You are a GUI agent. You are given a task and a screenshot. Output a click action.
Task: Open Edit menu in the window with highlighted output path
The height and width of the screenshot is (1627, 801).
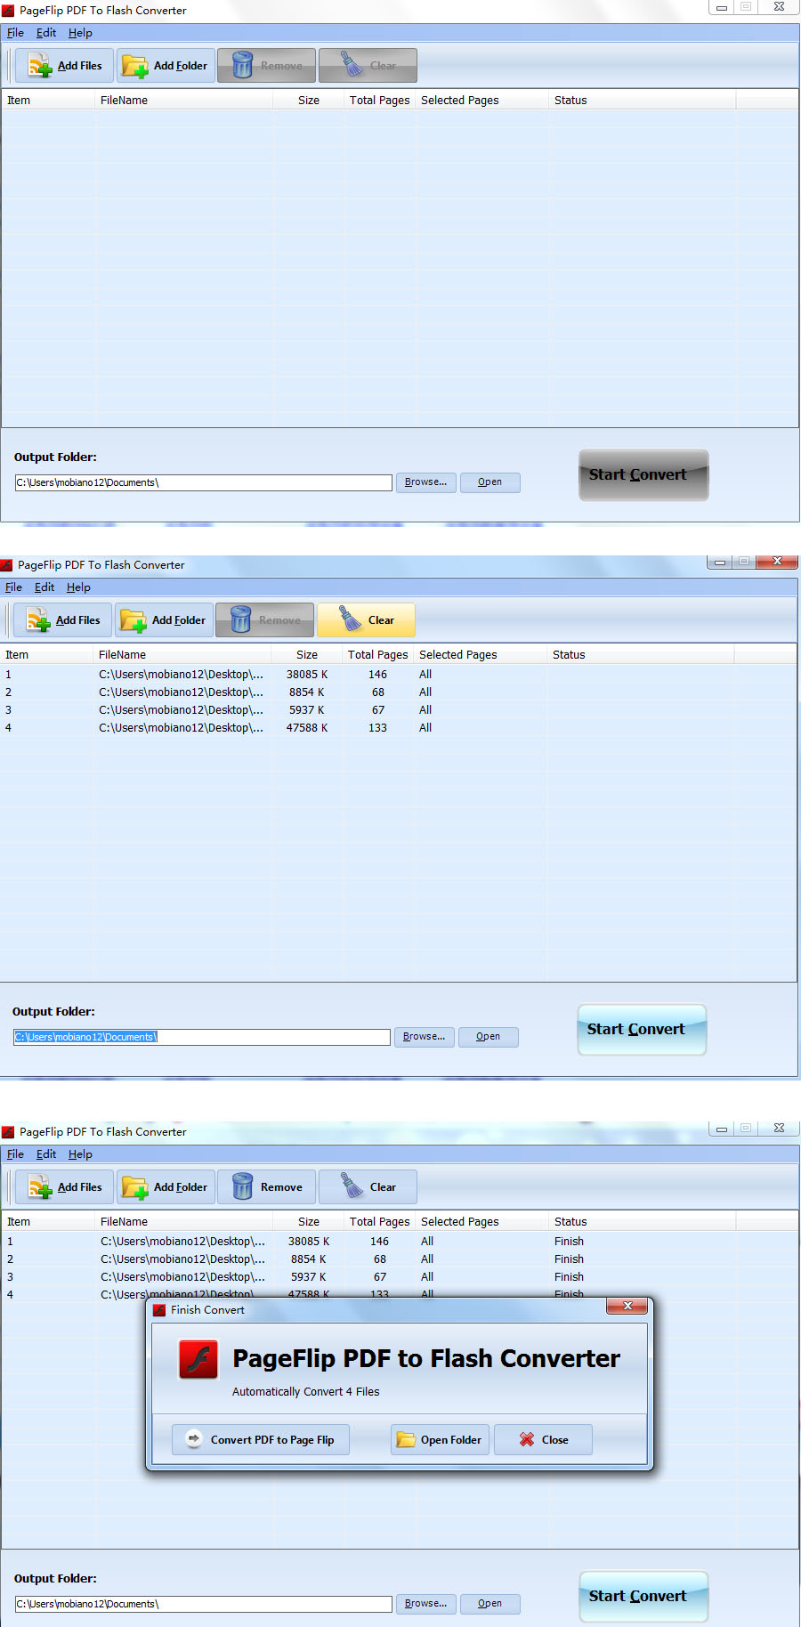tap(44, 587)
